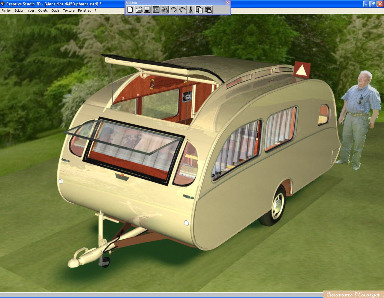This screenshot has height=298, width=384.
Task: Save the scene with the floppy disk icon
Action: [147, 10]
